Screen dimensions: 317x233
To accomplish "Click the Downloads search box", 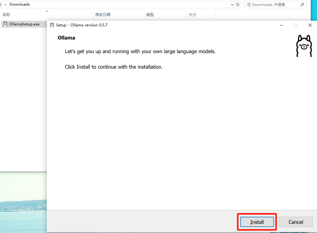I will pyautogui.click(x=275, y=4).
